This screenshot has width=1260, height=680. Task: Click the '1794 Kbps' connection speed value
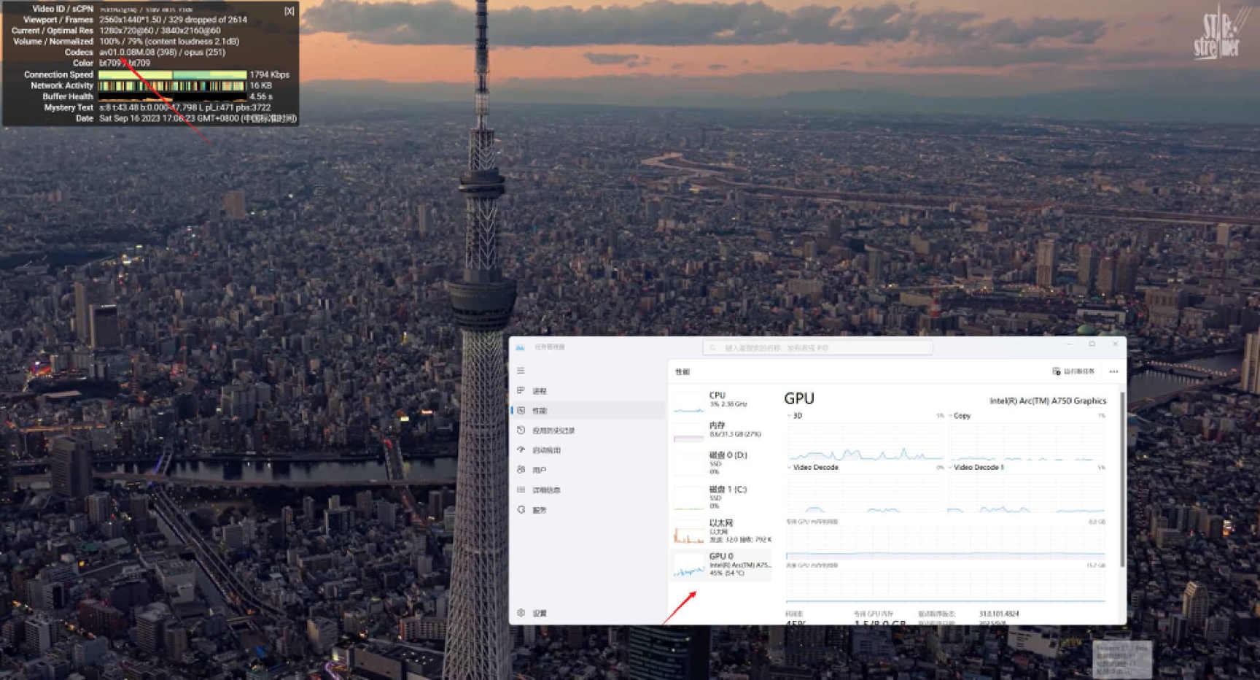[x=270, y=74]
